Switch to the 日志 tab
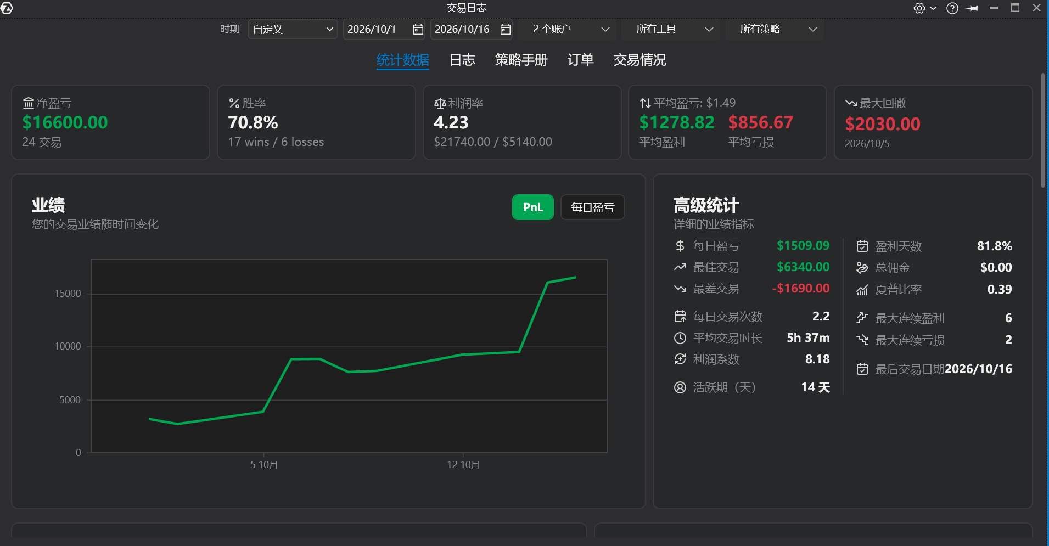This screenshot has height=546, width=1049. tap(462, 60)
